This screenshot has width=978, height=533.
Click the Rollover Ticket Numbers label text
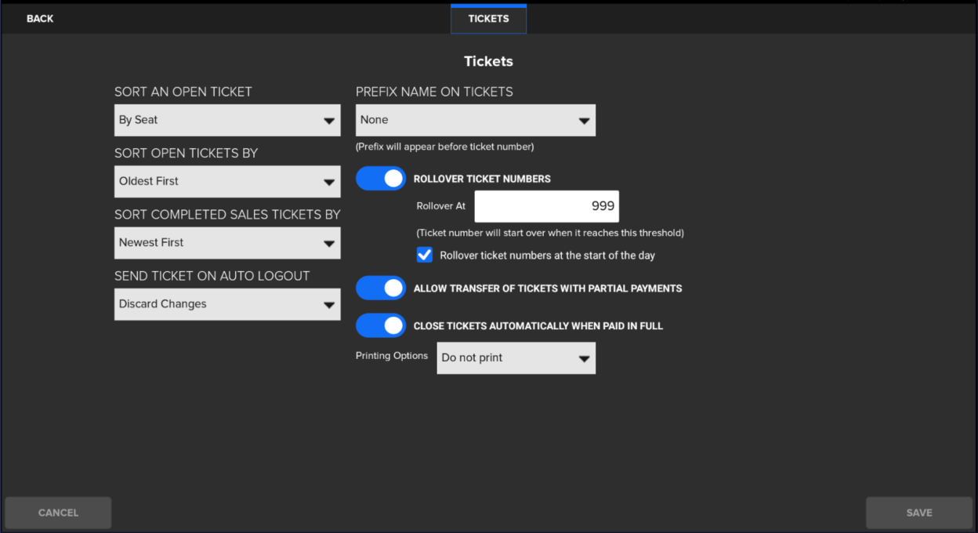pos(482,179)
